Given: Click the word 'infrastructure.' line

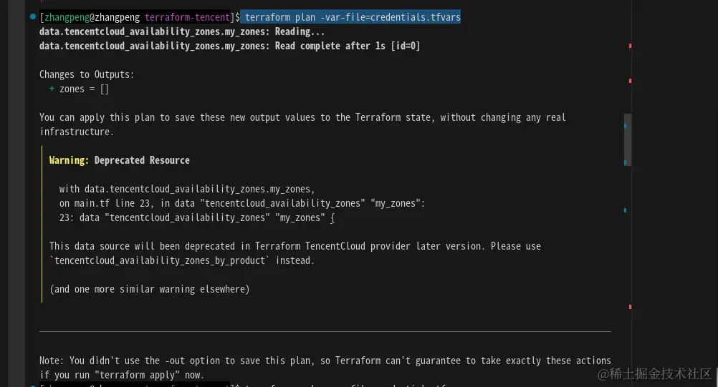Looking at the screenshot, I should click(x=77, y=132).
